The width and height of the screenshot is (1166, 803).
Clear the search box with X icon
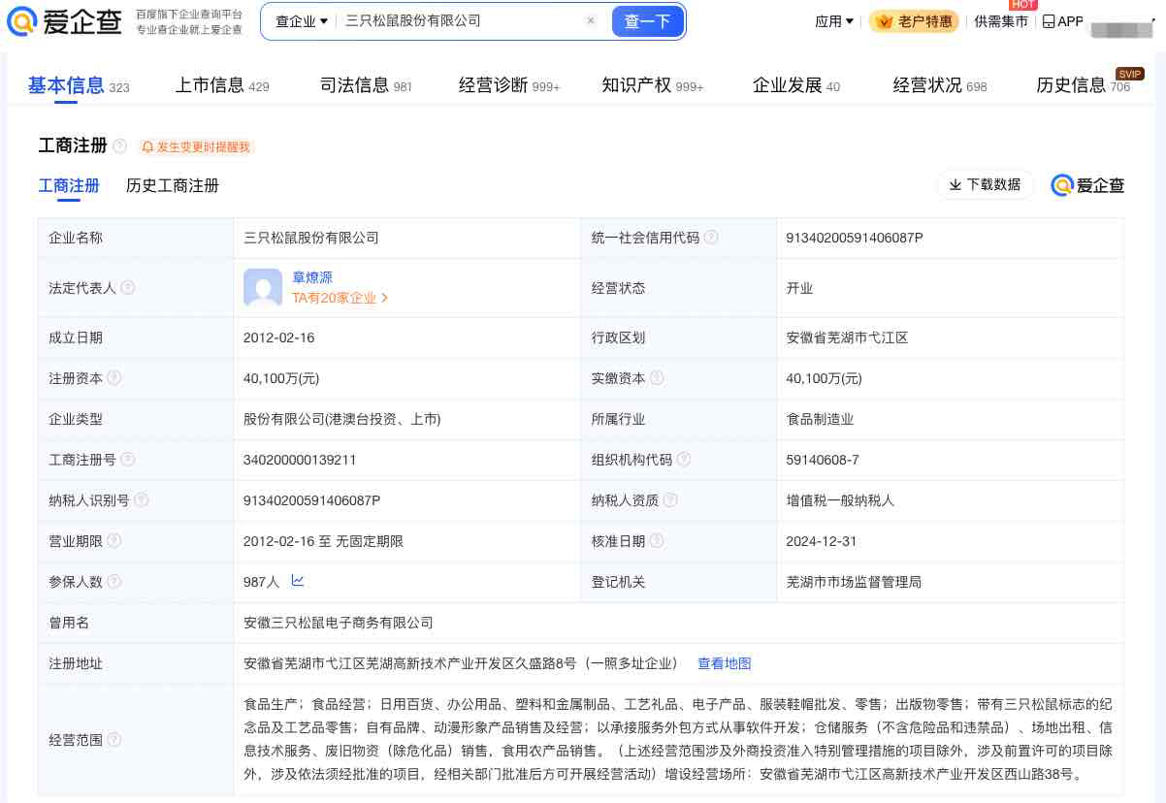(591, 21)
